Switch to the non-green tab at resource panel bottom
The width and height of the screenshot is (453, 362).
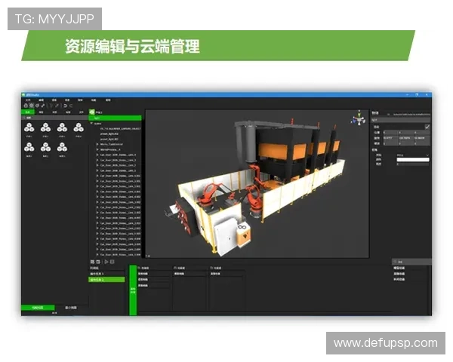click(x=71, y=308)
